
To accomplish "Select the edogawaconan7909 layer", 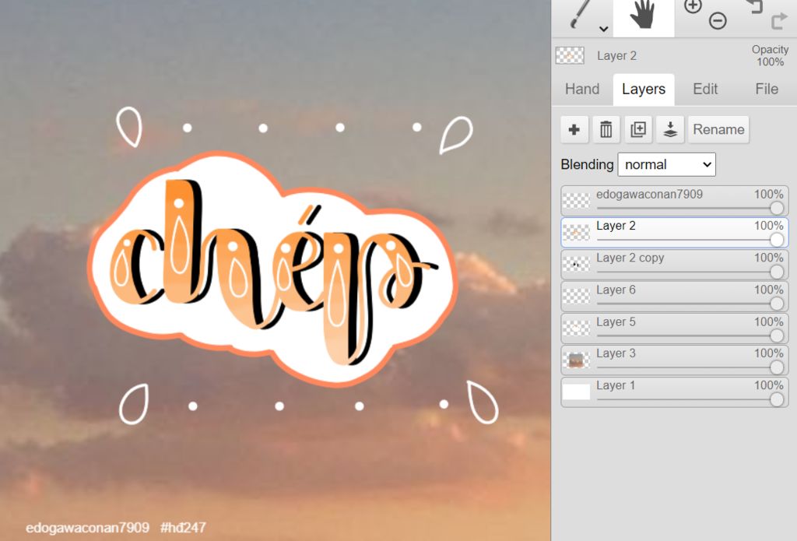I will pyautogui.click(x=675, y=201).
